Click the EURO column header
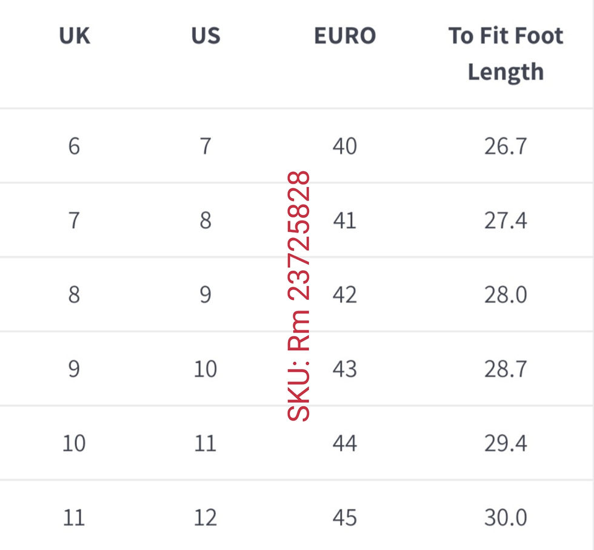The image size is (594, 550). pyautogui.click(x=344, y=36)
